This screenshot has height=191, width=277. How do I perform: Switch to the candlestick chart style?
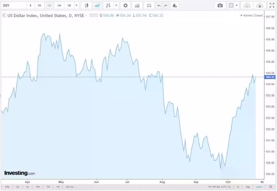(x=87, y=5)
